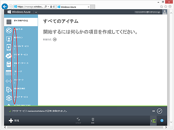Screen dimensions: 174x130
Task: Open the help question mark icon
Action: point(162,120)
